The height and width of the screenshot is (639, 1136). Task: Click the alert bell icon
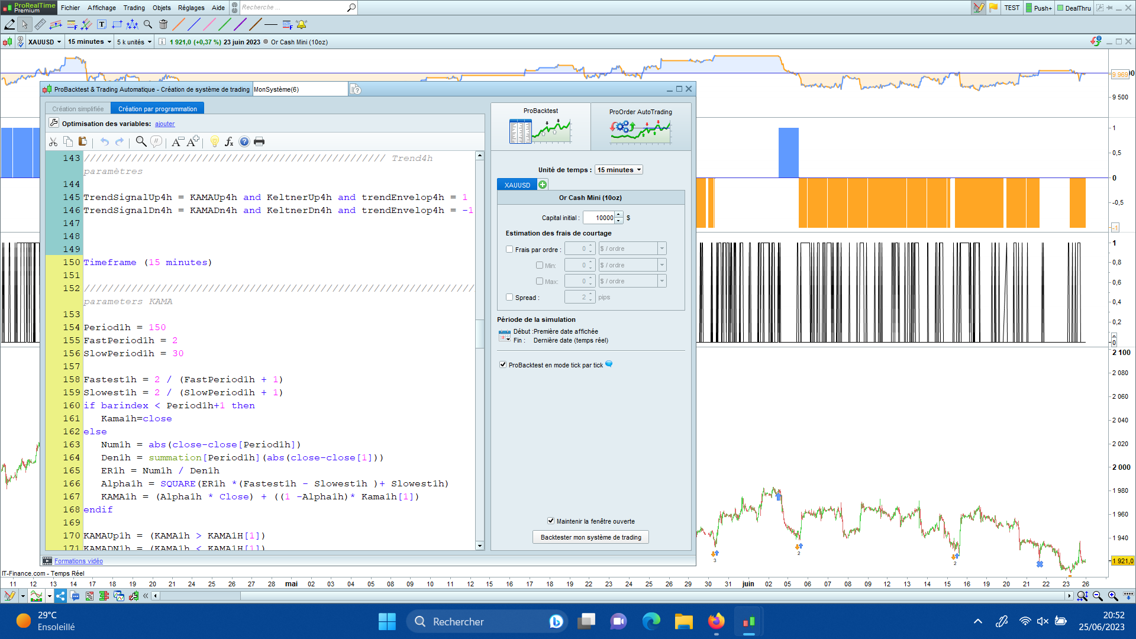[x=302, y=24]
